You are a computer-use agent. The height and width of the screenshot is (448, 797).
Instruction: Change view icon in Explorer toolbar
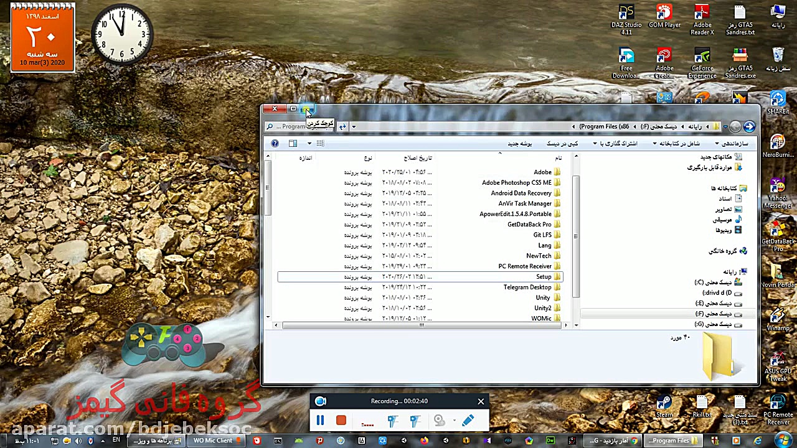[320, 144]
